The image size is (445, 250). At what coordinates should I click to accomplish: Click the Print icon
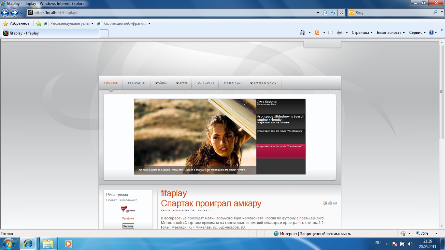(340, 33)
